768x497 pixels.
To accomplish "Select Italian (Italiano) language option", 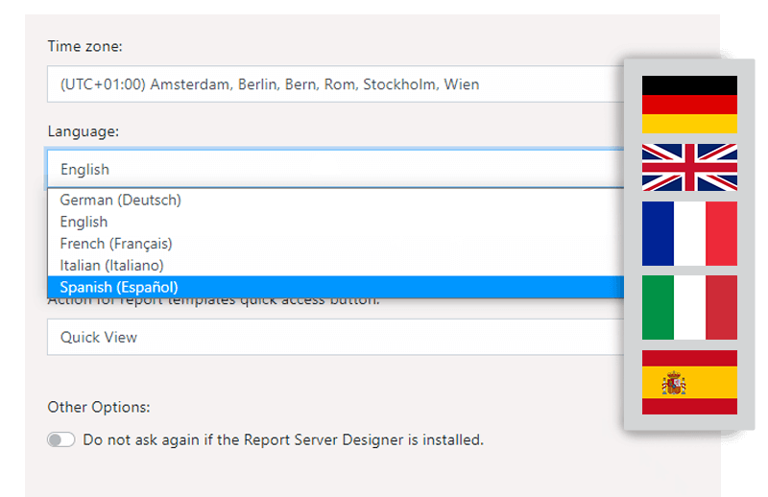I will coord(335,266).
